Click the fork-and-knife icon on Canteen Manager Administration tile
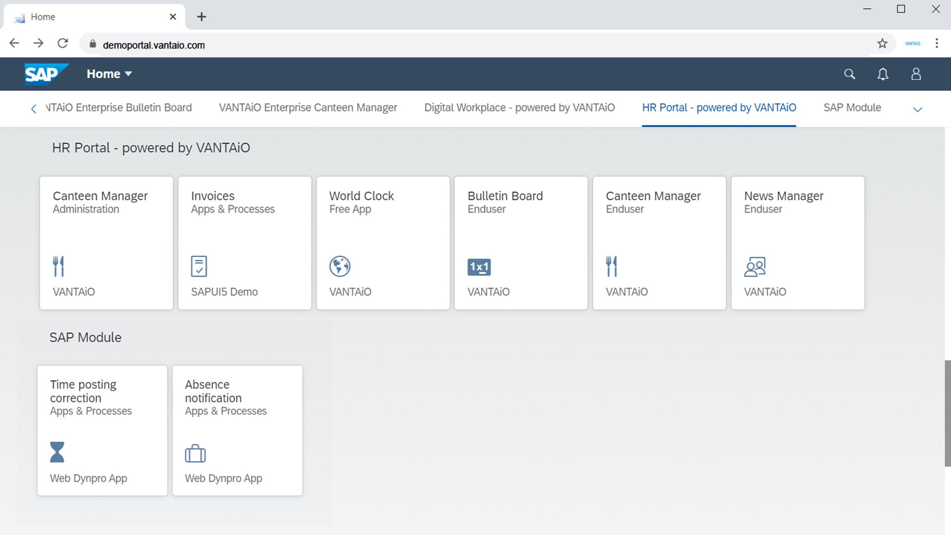 tap(58, 267)
